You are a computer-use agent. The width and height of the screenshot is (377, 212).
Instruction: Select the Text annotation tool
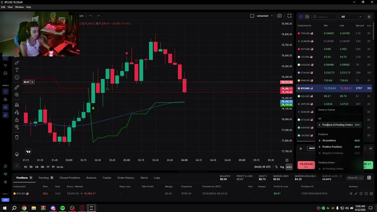(17, 70)
